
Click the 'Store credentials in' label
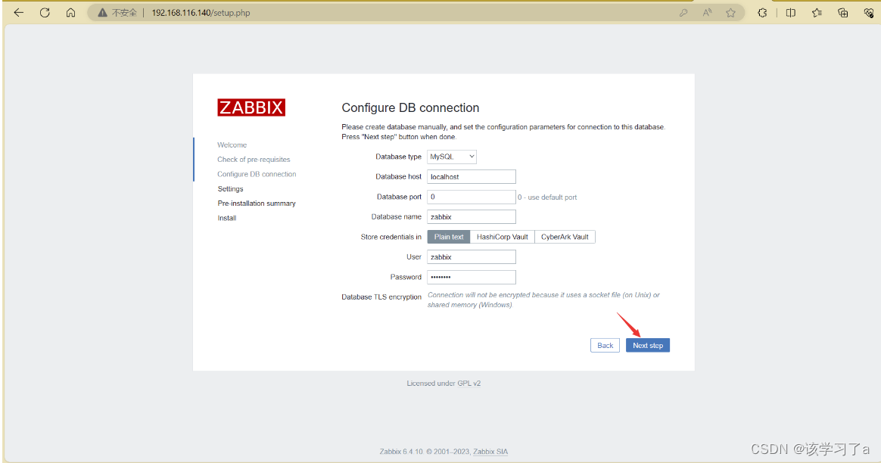point(391,237)
